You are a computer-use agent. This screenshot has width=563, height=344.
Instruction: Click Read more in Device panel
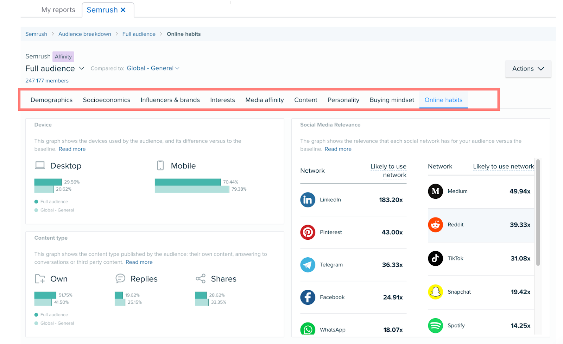[72, 149]
